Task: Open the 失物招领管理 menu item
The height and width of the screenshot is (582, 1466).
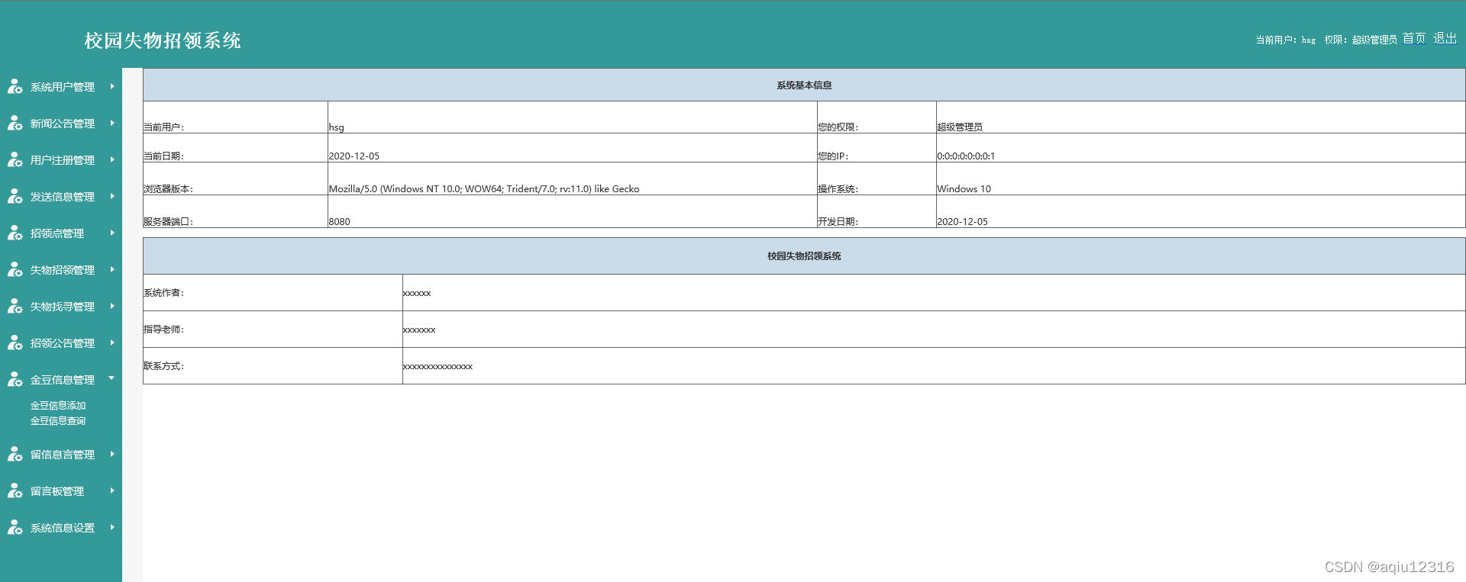Action: pos(63,270)
